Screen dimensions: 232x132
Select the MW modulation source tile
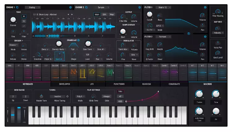point(28,72)
